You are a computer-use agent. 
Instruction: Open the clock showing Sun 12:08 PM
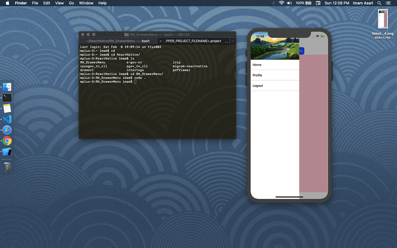337,3
